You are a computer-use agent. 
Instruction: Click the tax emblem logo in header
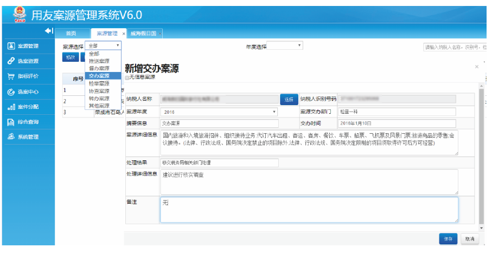(x=20, y=15)
